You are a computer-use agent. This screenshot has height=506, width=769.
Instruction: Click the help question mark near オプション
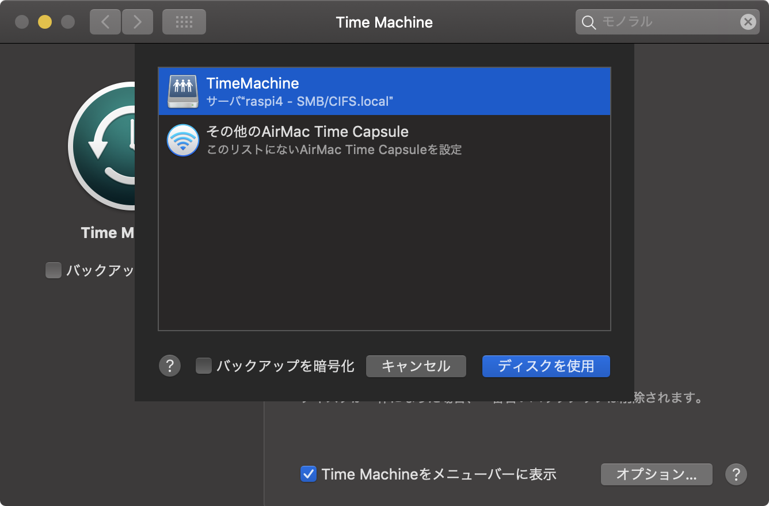click(x=736, y=474)
